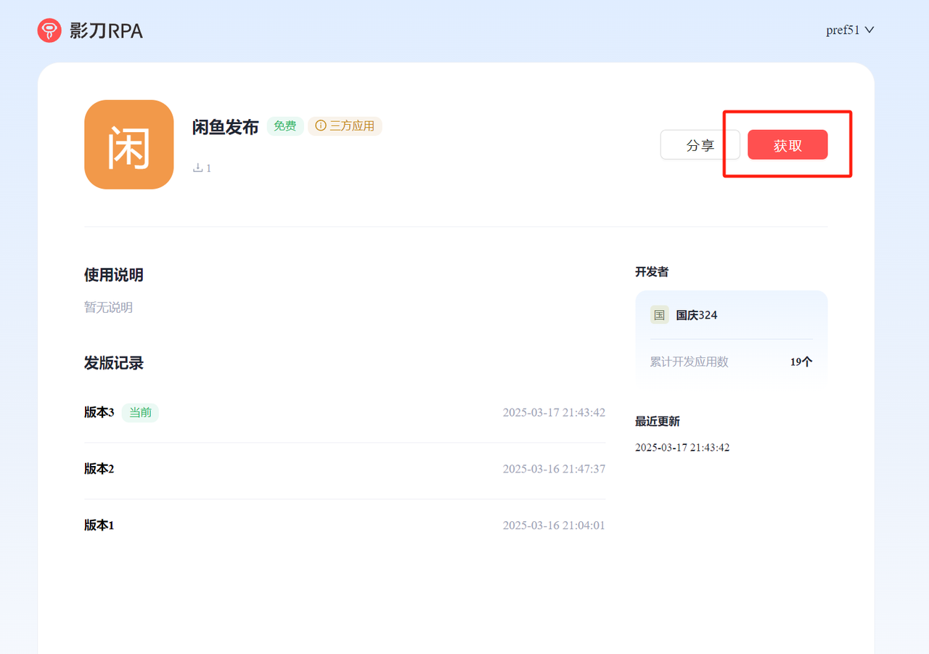
Task: Click the 开发者 heading
Action: click(652, 271)
